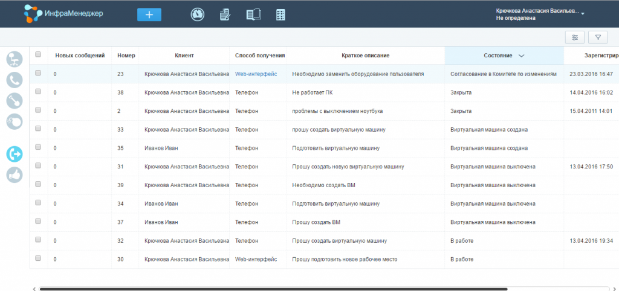Click Виртуальная машина выключена in request 37
This screenshot has width=619, height=291.
[493, 222]
